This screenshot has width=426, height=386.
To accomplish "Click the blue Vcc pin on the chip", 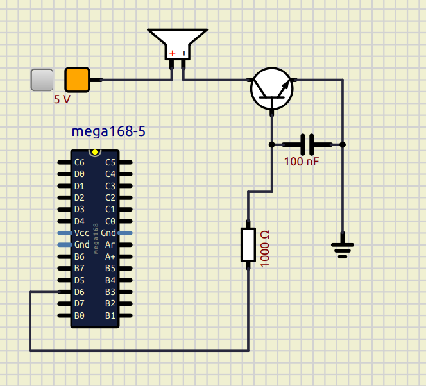I will 64,233.
